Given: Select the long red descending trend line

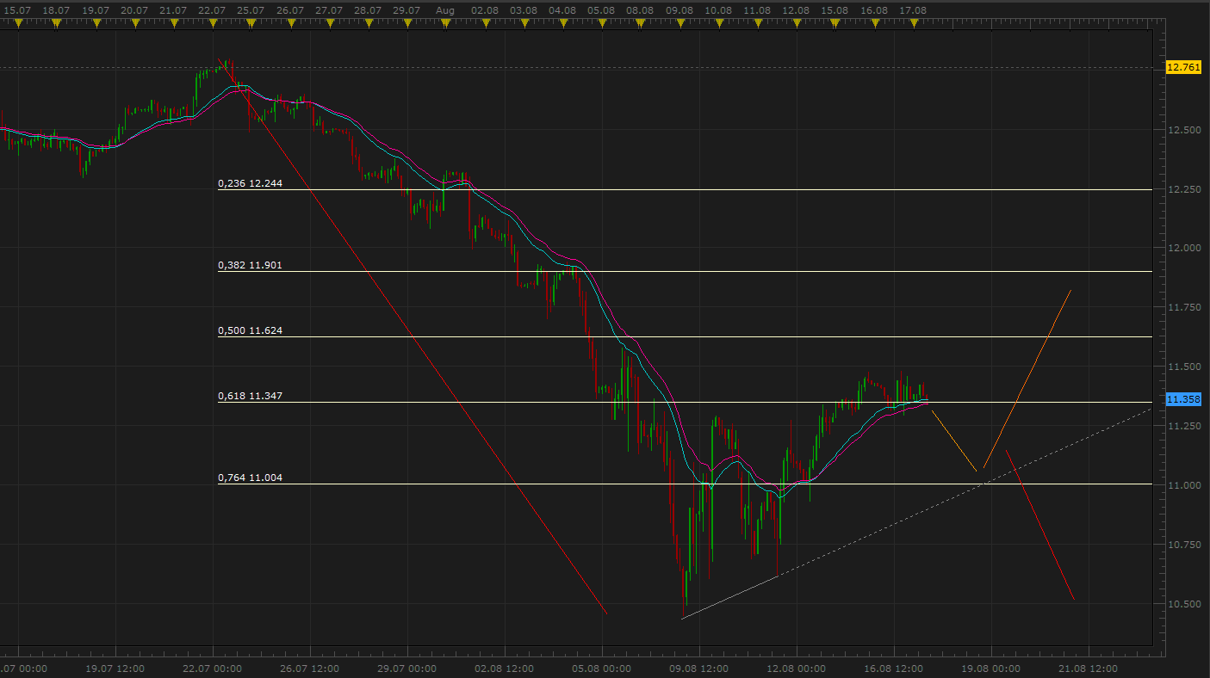Looking at the screenshot, I should tap(413, 337).
